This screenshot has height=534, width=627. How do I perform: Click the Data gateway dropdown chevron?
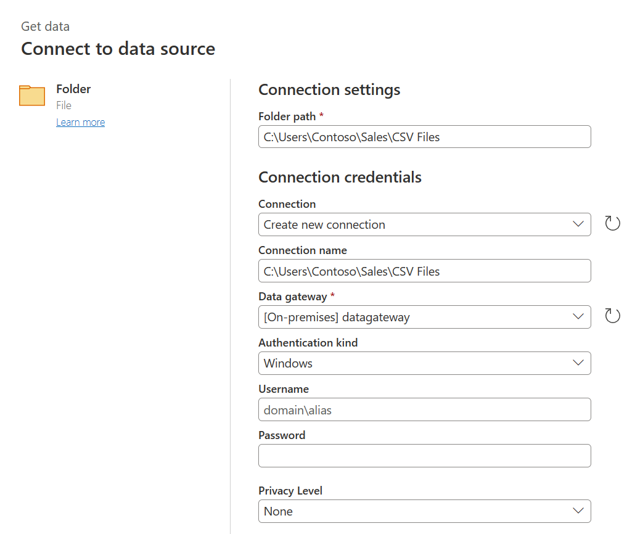(578, 317)
